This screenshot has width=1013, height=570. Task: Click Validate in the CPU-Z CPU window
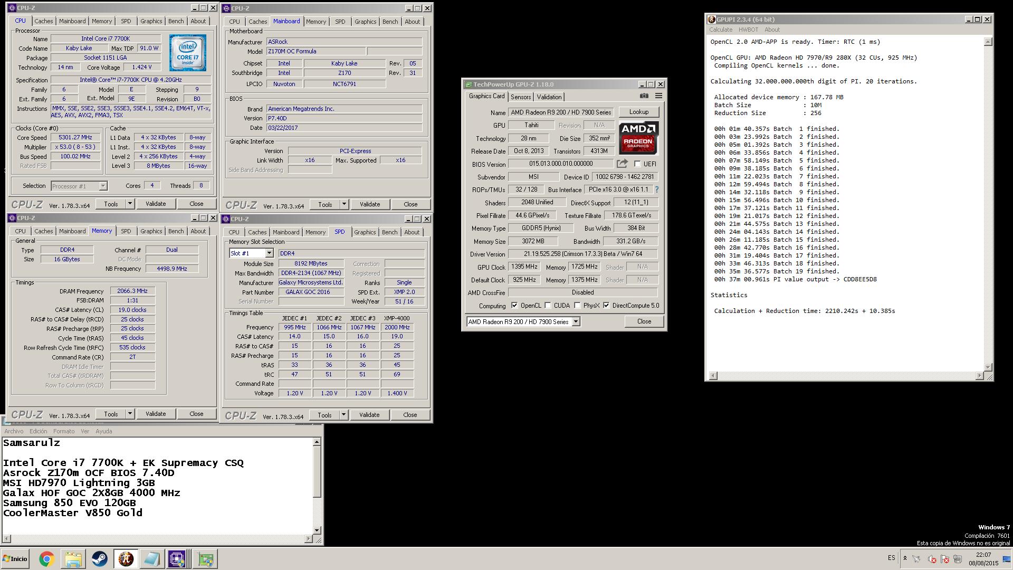click(156, 204)
